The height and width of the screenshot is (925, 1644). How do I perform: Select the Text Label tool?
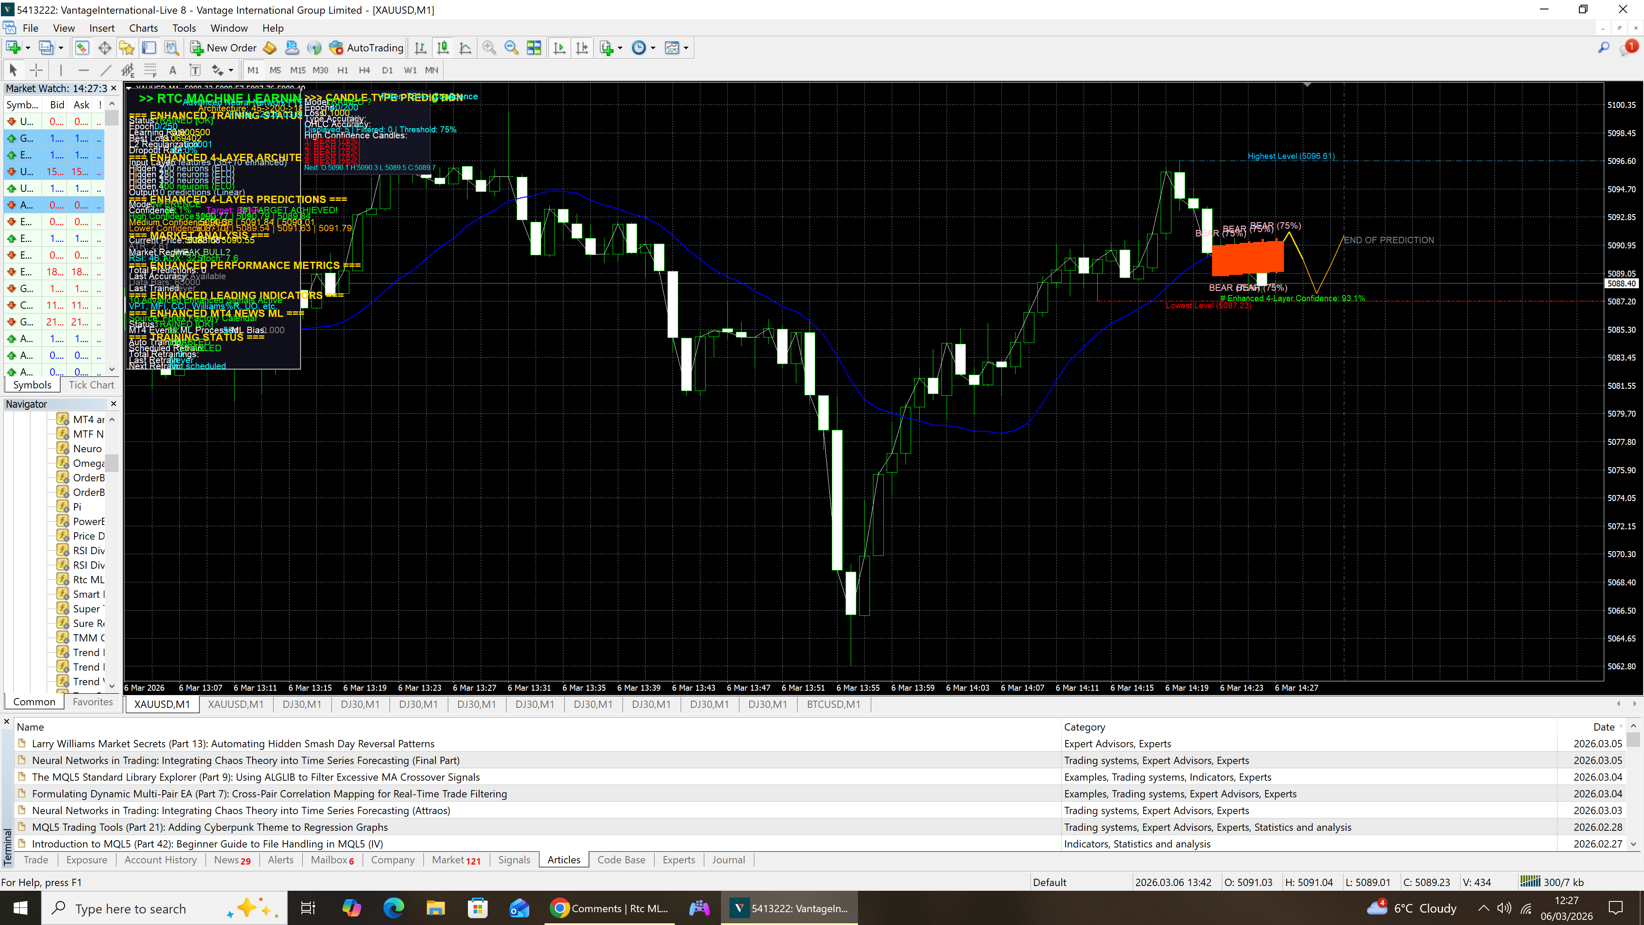(x=195, y=70)
